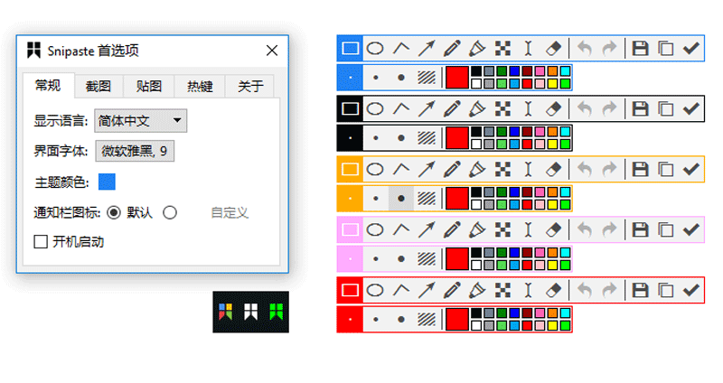
Task: Open the 显示语言 dropdown showing 简体中文
Action: 140,120
